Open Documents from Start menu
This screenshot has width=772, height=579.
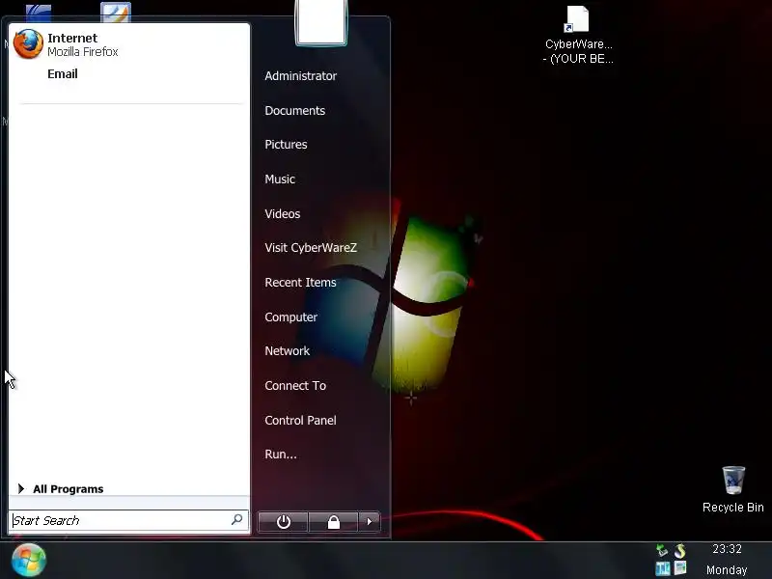coord(295,110)
